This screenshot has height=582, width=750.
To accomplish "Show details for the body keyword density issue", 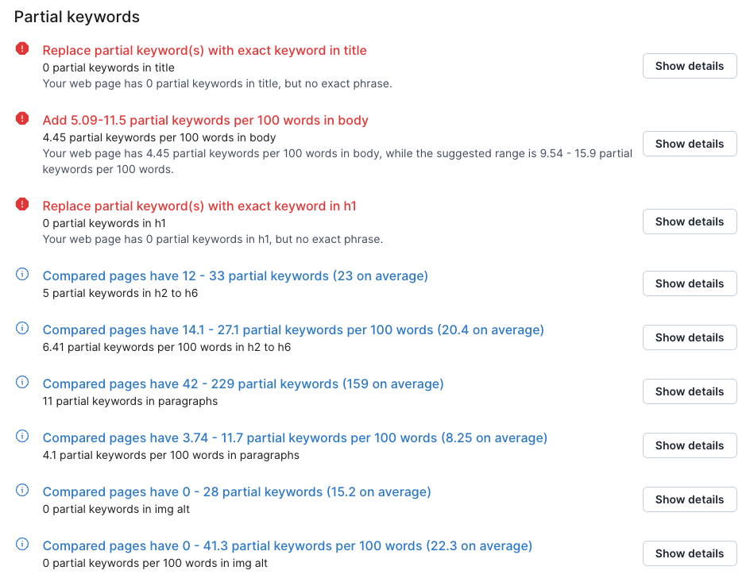I will [x=690, y=144].
